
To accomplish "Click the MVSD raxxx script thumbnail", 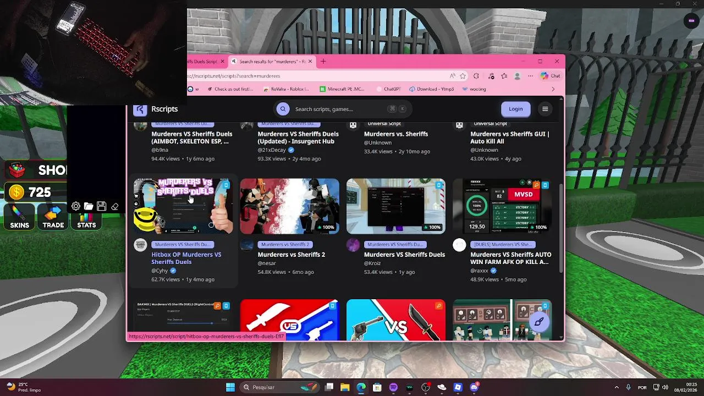I will [x=502, y=206].
